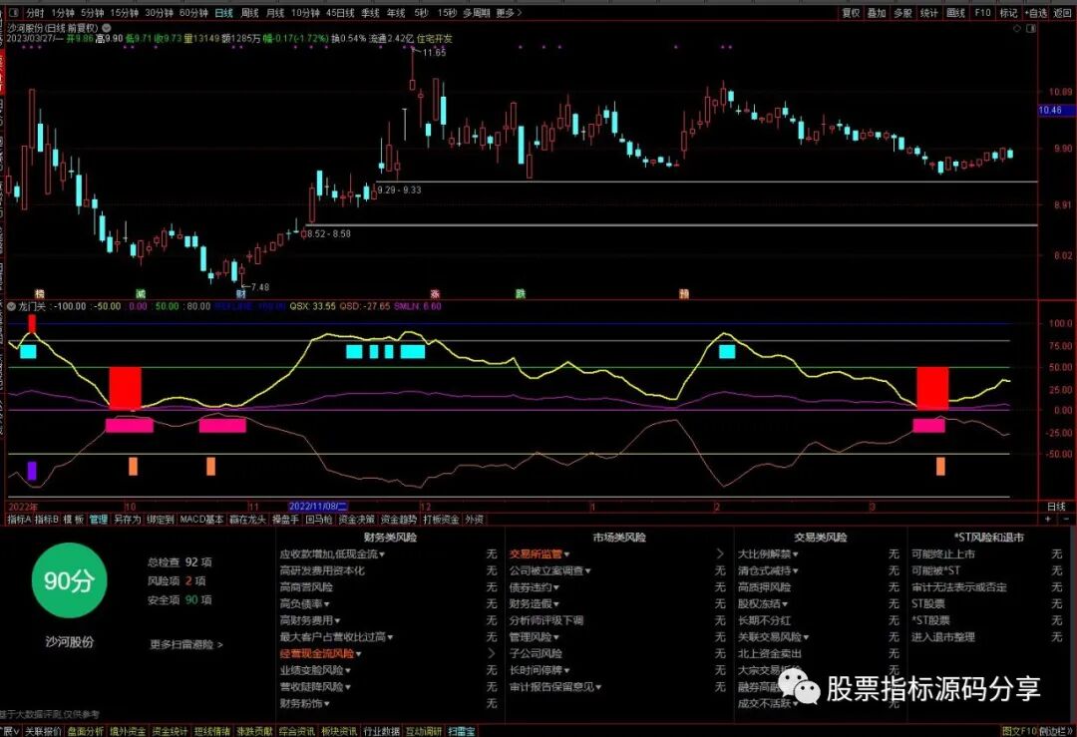Image resolution: width=1077 pixels, height=737 pixels.
Task: Open the 指标A tab
Action: pyautogui.click(x=19, y=520)
